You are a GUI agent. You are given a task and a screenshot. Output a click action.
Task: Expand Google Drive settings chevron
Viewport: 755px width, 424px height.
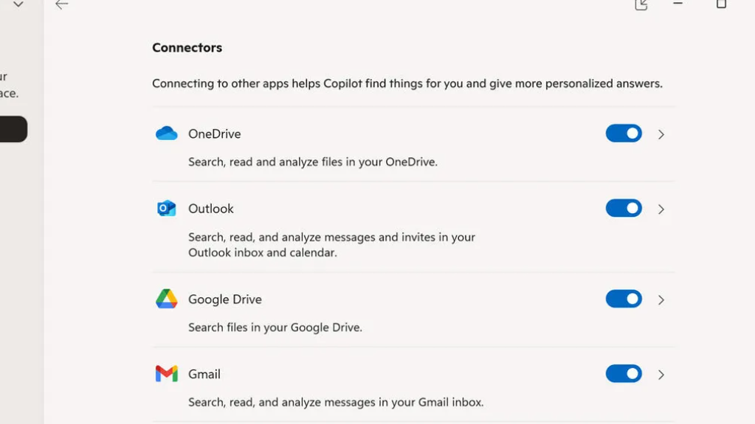click(661, 300)
